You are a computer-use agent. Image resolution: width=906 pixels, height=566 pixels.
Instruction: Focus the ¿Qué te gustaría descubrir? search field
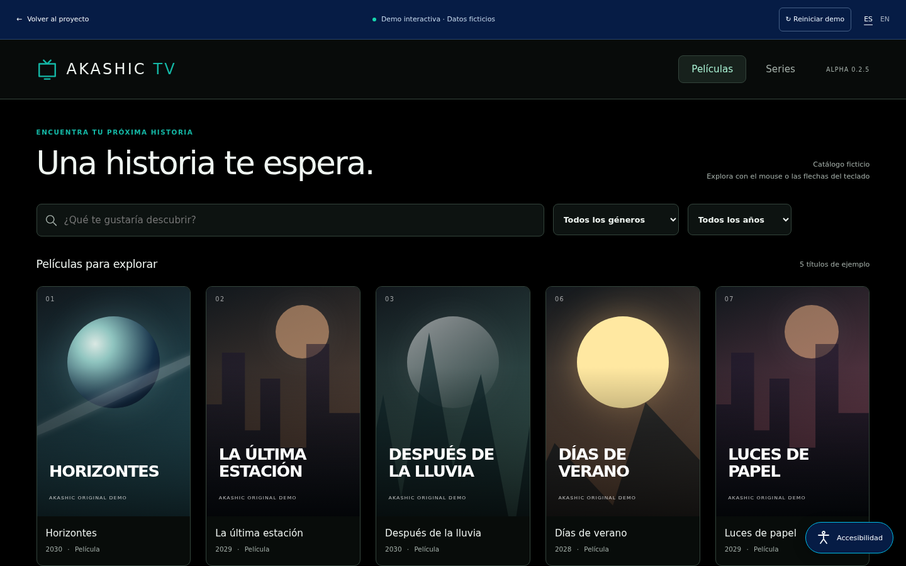pos(290,220)
